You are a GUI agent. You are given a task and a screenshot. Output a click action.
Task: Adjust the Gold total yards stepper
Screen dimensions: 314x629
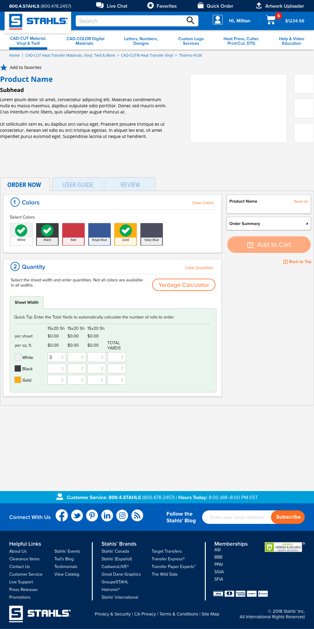click(x=122, y=380)
